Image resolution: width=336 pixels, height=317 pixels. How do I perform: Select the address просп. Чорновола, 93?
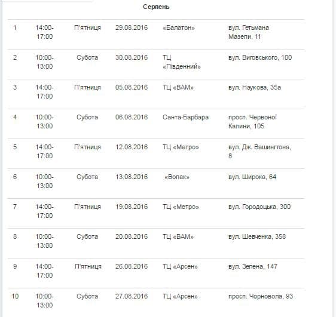(x=261, y=296)
